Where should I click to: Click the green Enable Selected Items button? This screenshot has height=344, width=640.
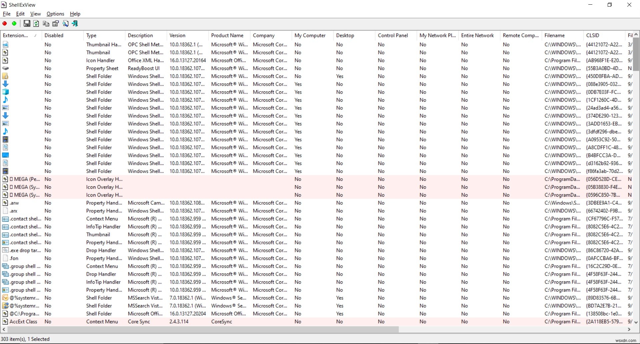tap(14, 24)
